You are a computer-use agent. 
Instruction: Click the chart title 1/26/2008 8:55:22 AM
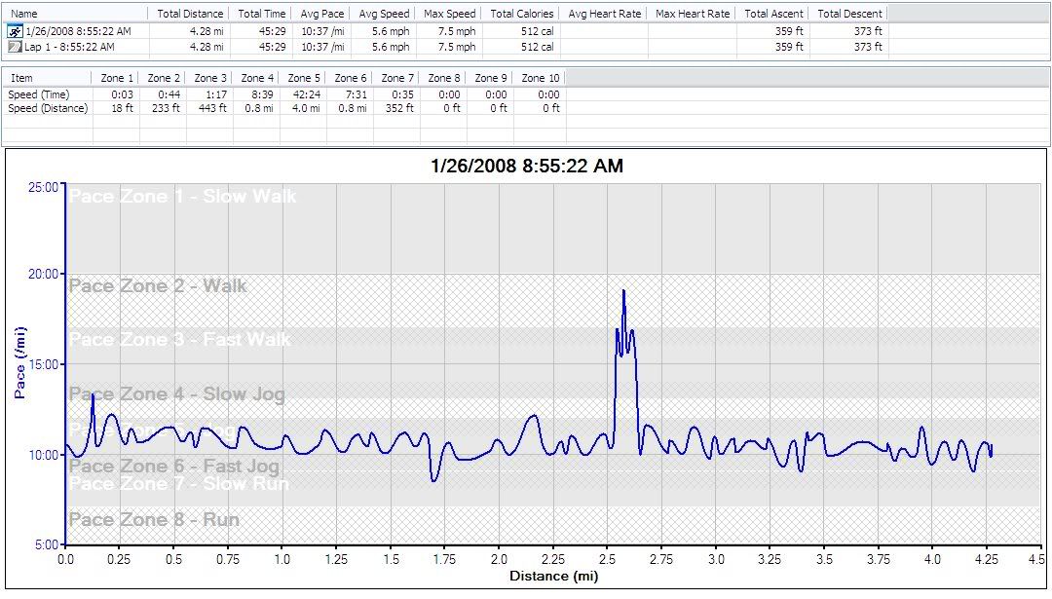coord(526,167)
